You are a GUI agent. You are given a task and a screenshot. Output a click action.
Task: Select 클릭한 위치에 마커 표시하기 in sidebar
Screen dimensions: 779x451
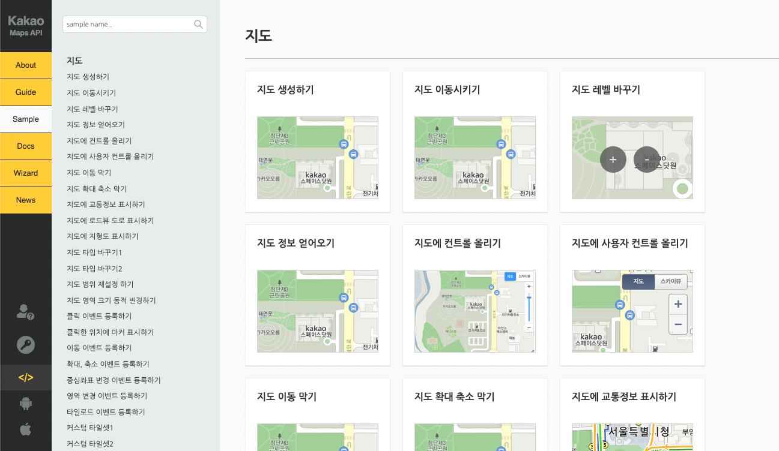111,332
